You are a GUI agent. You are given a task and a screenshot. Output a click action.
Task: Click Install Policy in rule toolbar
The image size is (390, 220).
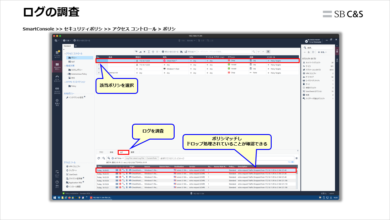coord(170,52)
